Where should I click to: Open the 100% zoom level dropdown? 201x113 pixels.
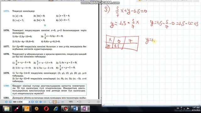(x=78, y=102)
